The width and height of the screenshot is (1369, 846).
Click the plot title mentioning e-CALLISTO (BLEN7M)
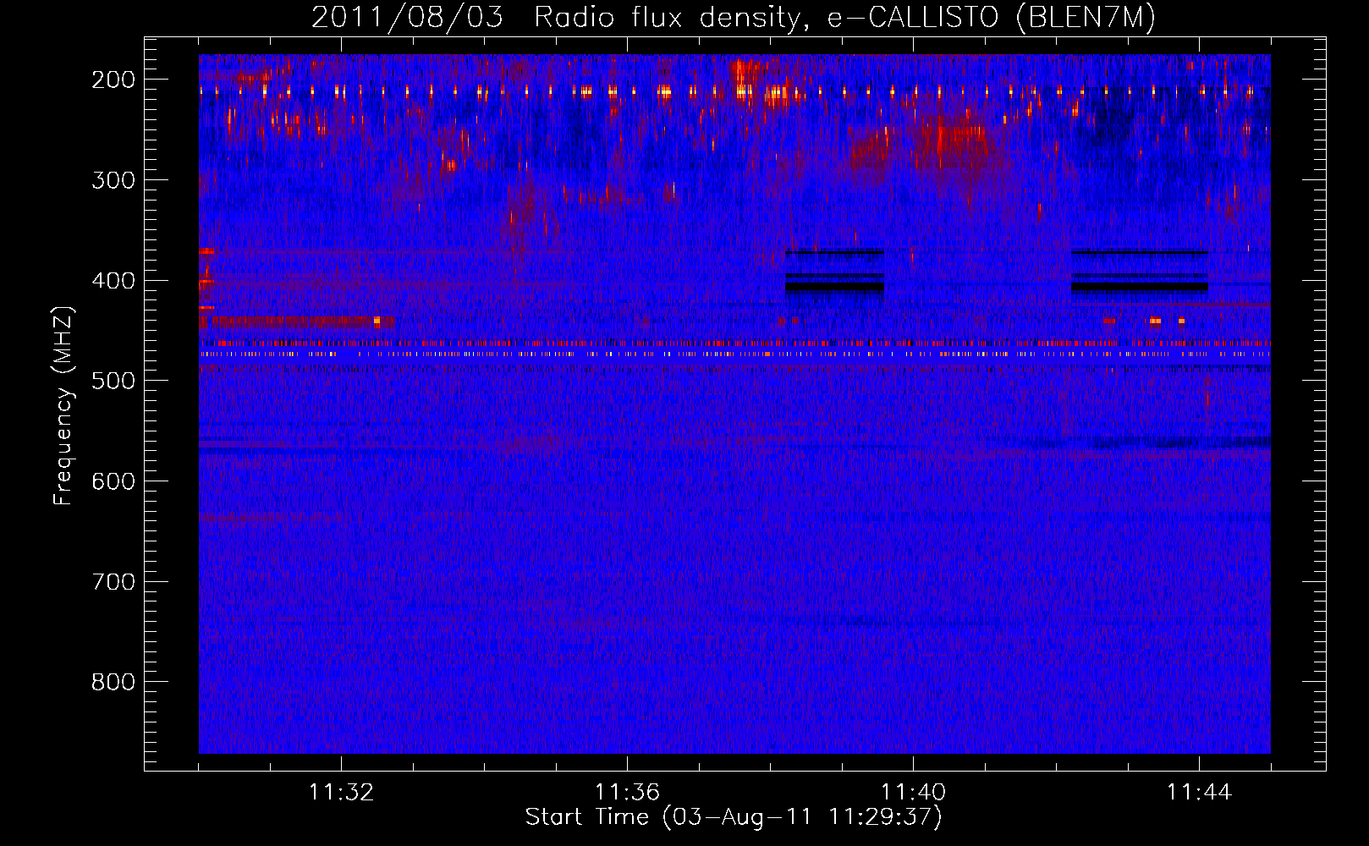[734, 17]
